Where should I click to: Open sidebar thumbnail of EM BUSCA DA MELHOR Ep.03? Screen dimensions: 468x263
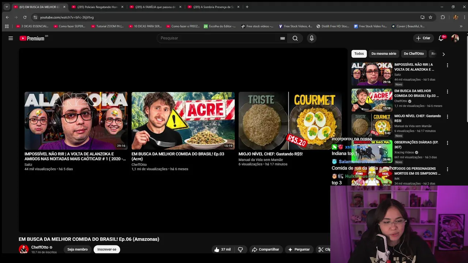click(372, 100)
